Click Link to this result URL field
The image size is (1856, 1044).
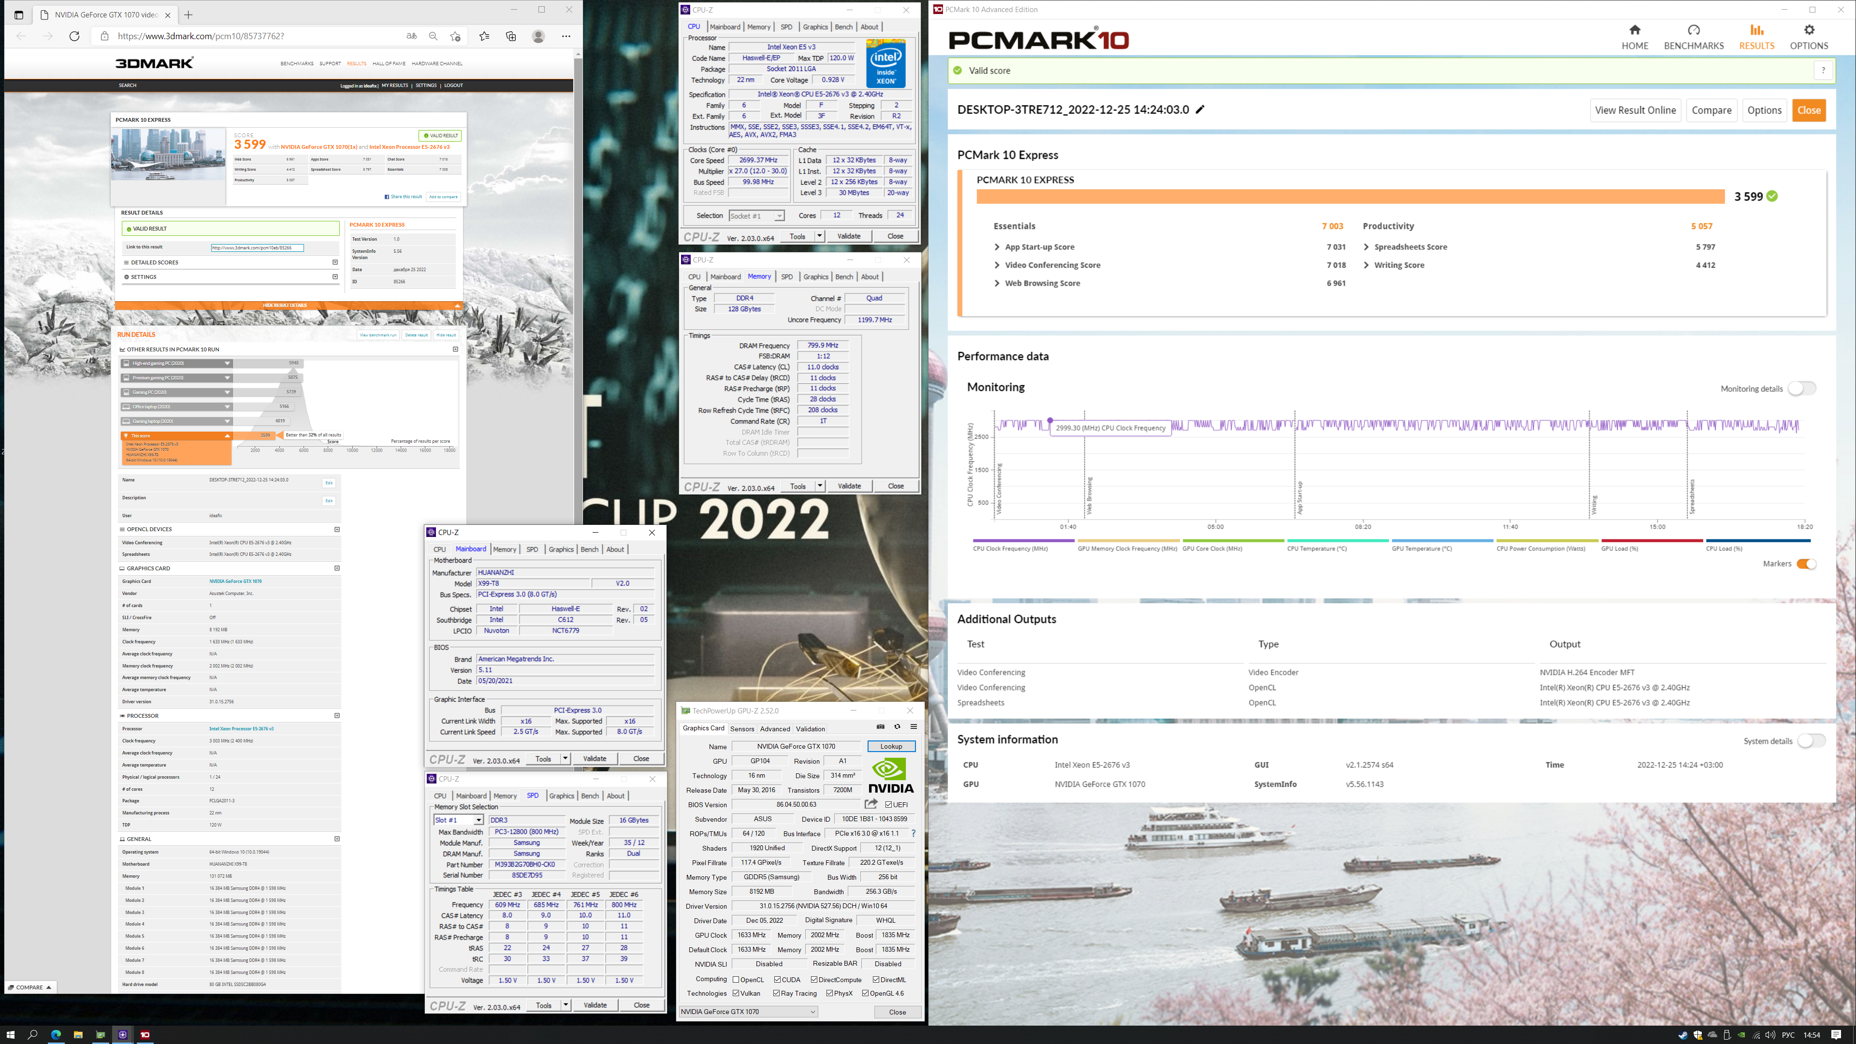coord(257,248)
